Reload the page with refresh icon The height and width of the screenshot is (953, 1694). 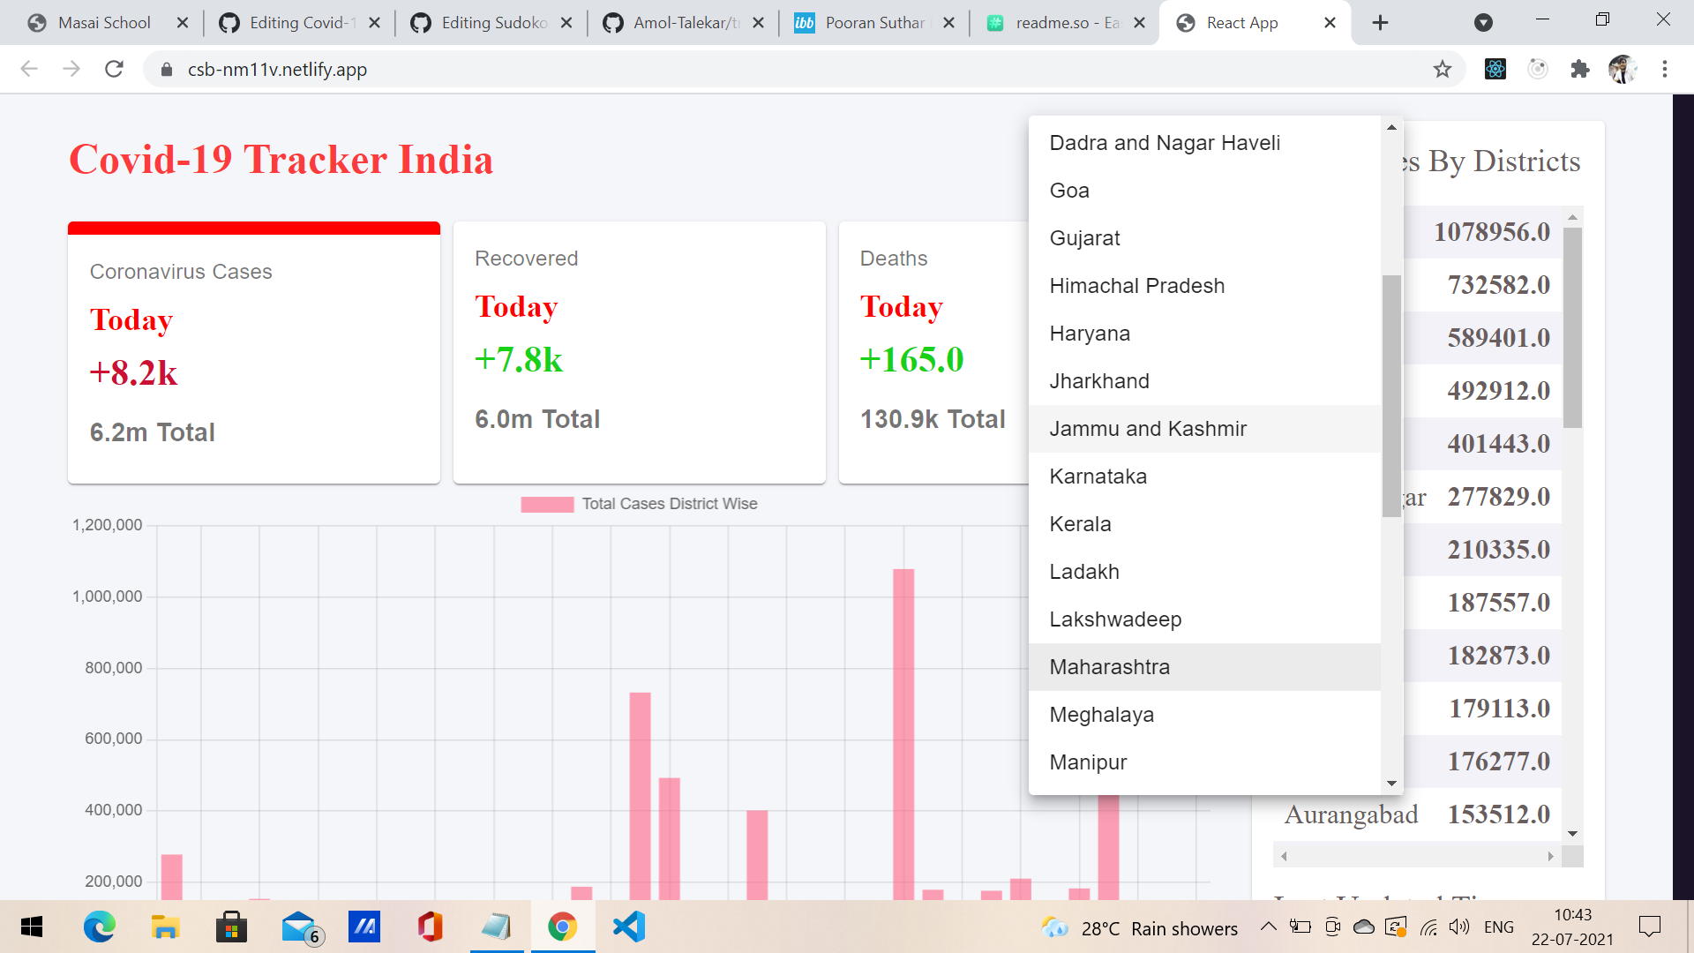point(114,69)
